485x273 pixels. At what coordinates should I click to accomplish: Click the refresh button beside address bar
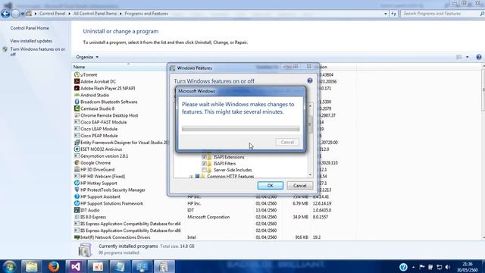click(393, 14)
